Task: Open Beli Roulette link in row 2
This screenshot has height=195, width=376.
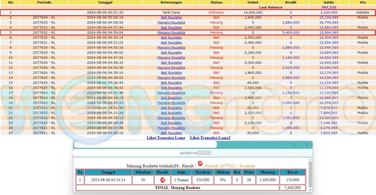Action: pos(171,18)
